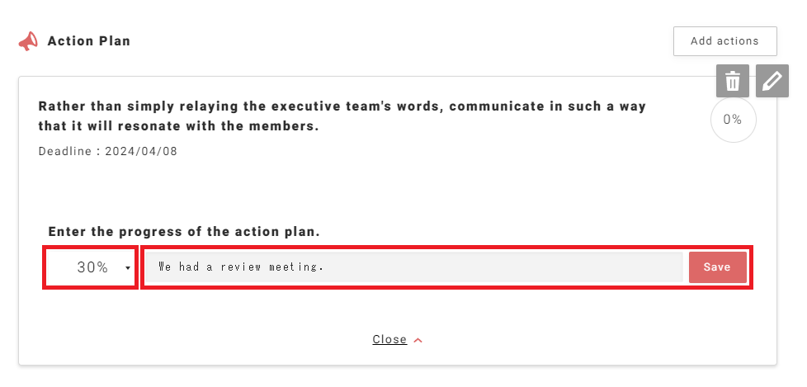Click the 'We had a review meeting.' text
The image size is (807, 387).
pos(240,267)
